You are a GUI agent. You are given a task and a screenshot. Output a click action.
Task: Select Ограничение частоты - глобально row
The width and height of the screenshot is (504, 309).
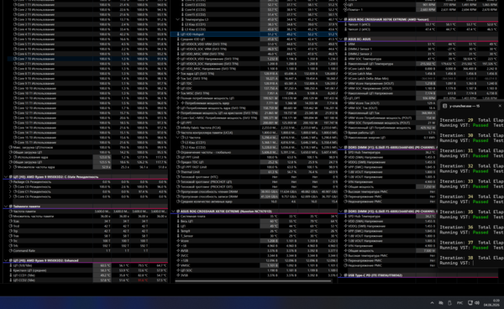255,152
